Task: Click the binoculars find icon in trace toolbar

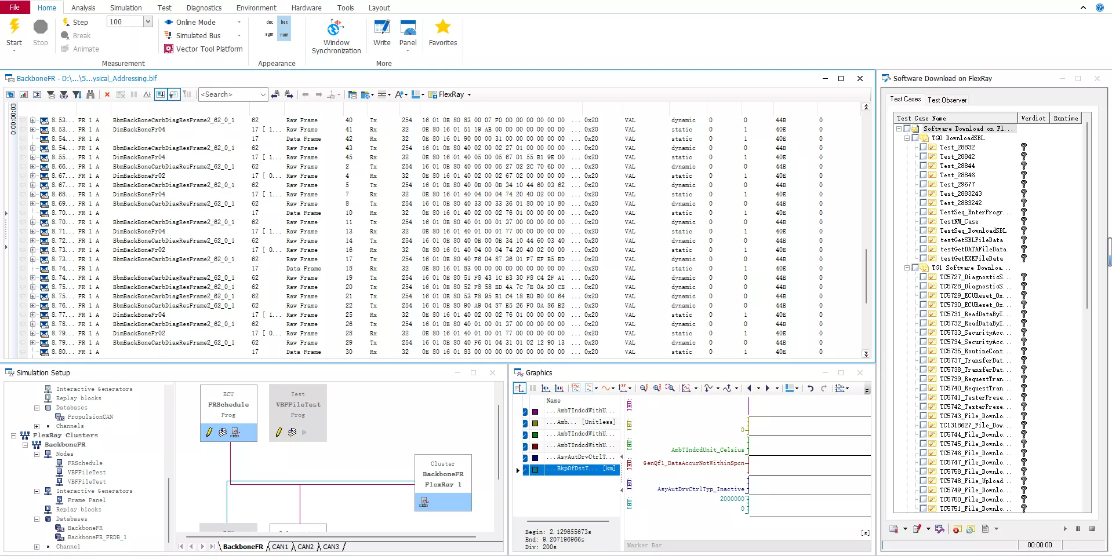Action: 90,94
